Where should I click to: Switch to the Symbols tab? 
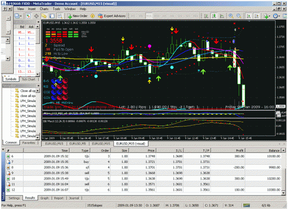tap(11, 79)
